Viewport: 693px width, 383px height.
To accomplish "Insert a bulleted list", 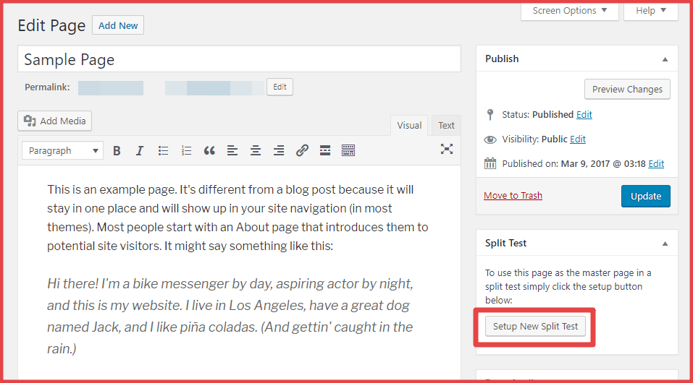I will 164,150.
